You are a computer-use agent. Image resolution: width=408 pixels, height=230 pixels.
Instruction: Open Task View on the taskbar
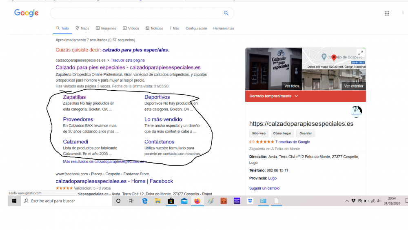[x=131, y=201]
